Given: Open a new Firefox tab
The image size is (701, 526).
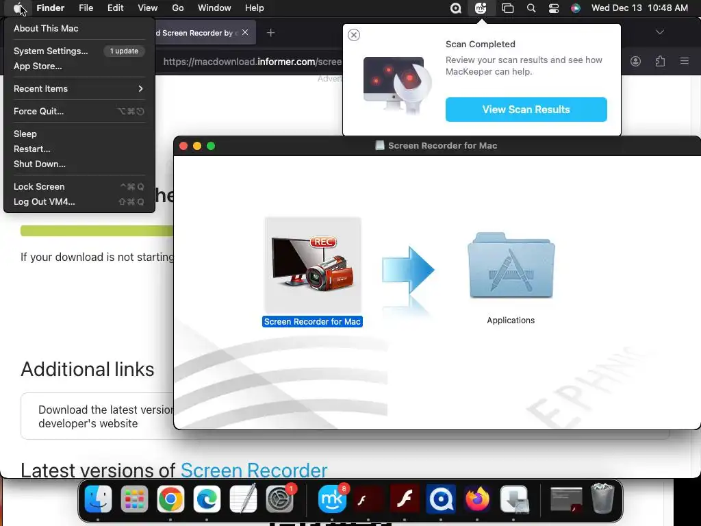Looking at the screenshot, I should (270, 33).
